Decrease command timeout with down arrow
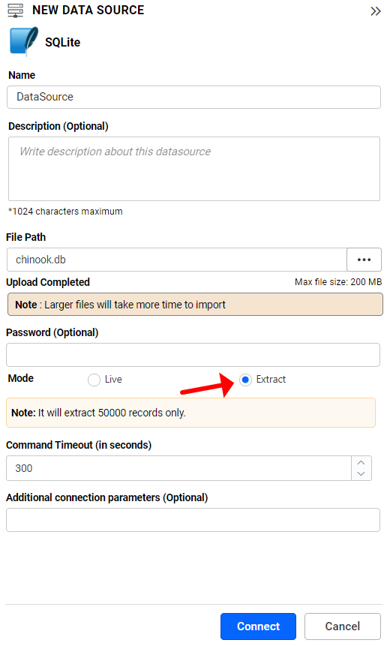Viewport: 387px width, 646px height. click(361, 473)
